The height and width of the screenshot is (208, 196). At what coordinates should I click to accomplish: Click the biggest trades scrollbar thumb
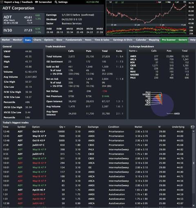click(x=194, y=163)
